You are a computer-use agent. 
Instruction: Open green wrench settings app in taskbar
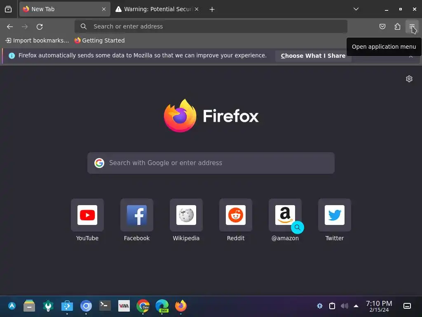click(x=48, y=306)
